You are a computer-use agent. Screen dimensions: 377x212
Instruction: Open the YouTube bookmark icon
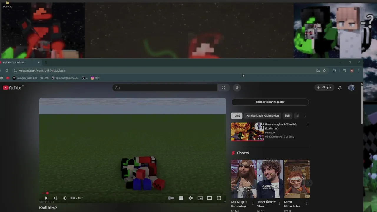click(x=8, y=78)
